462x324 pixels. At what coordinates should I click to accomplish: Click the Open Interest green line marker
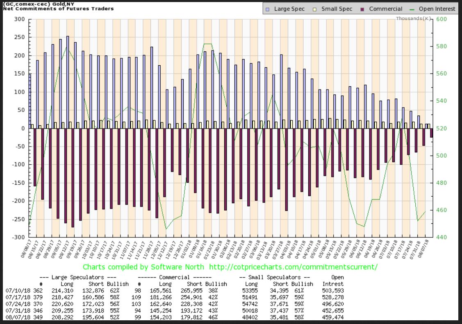point(412,9)
